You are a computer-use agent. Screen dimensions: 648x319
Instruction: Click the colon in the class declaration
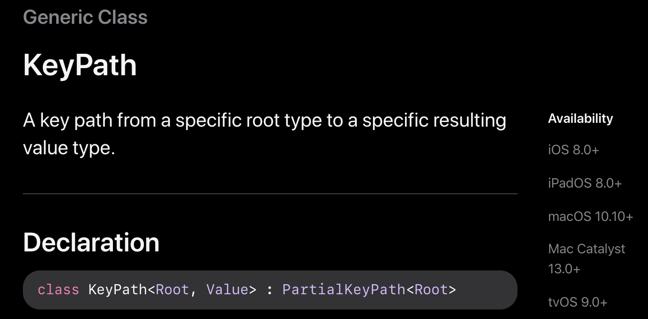[x=270, y=289]
